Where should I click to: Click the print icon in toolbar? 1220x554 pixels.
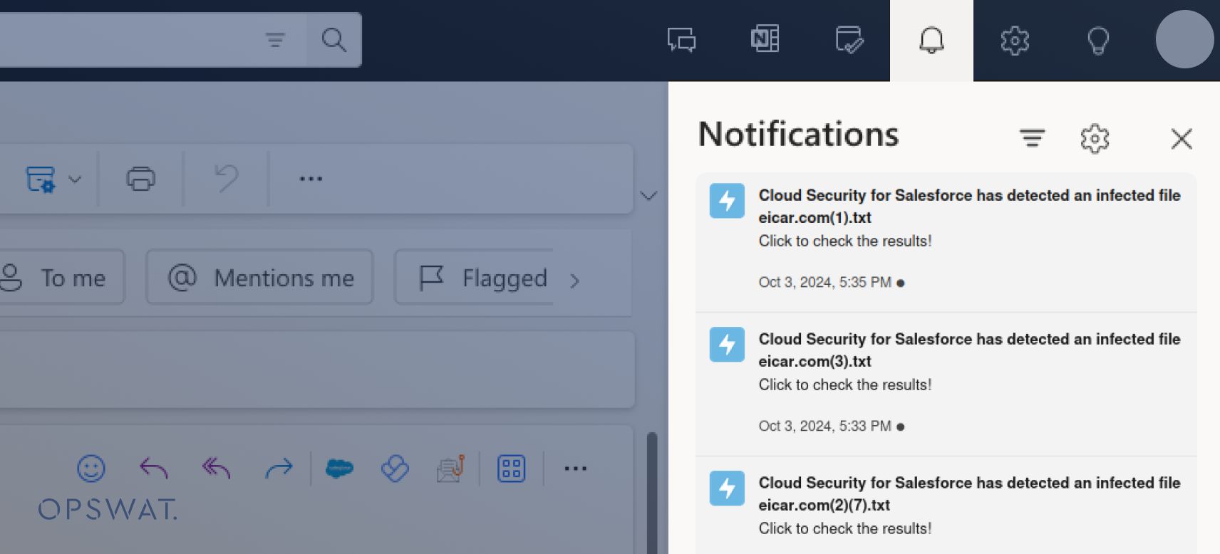point(140,179)
